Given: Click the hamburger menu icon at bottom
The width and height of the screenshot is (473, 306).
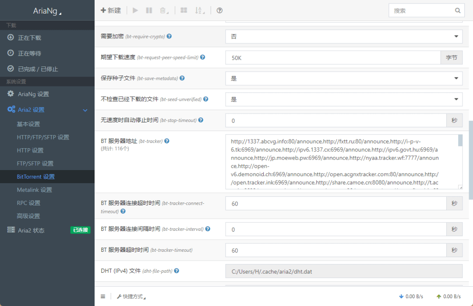Looking at the screenshot, I should point(103,296).
